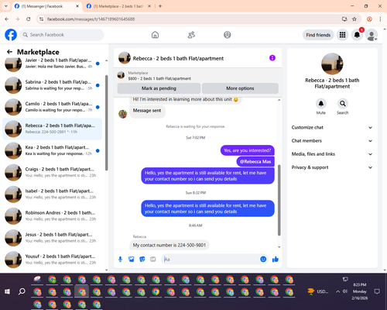The height and width of the screenshot is (310, 387).
Task: Search in conversation magnifier icon
Action: coord(343,104)
